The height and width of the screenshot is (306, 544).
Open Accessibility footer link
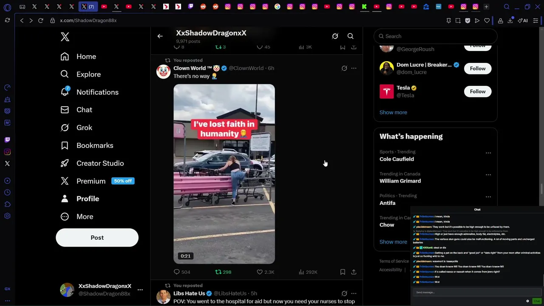tap(391, 270)
